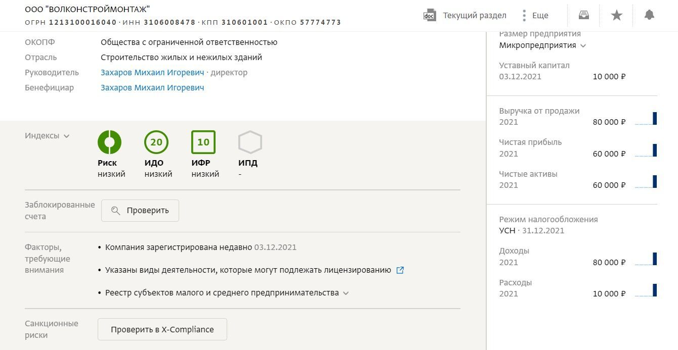This screenshot has width=678, height=350.
Task: Add company to favorites with star icon
Action: coord(616,15)
